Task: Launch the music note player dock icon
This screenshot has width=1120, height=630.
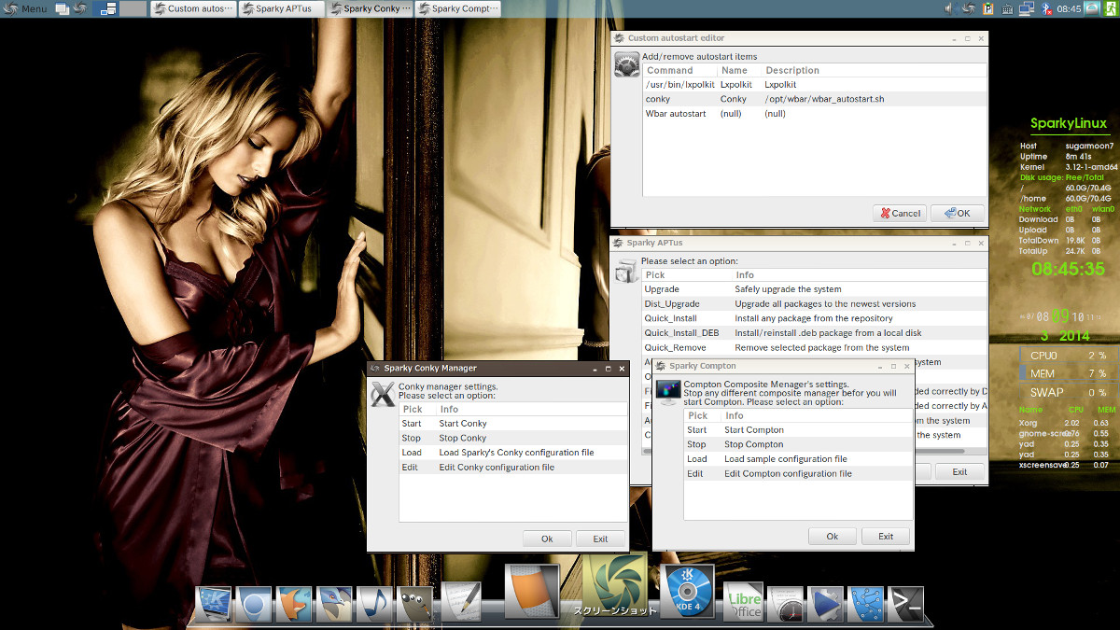Action: (x=374, y=604)
